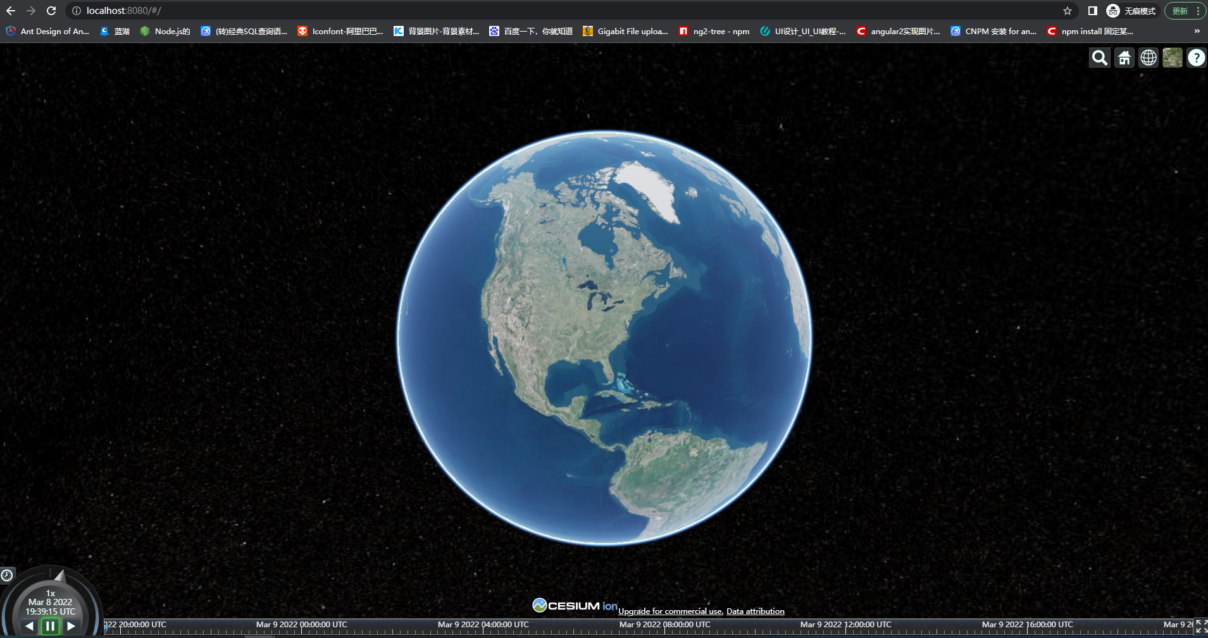This screenshot has height=638, width=1208.
Task: Toggle fullscreen mode button
Action: (x=1200, y=627)
